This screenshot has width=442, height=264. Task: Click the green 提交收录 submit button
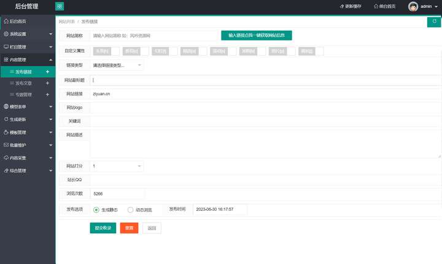[103, 228]
